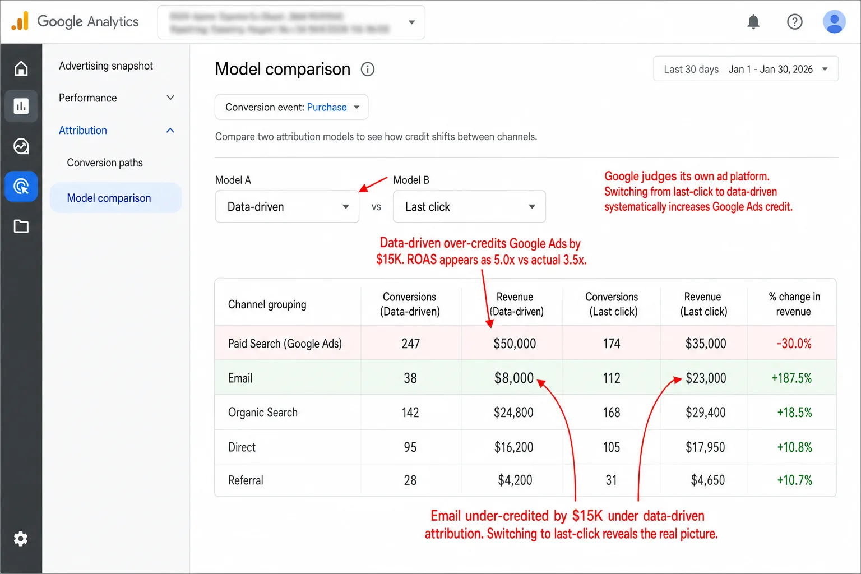Click % change in revenue header
The width and height of the screenshot is (861, 574).
tap(794, 304)
